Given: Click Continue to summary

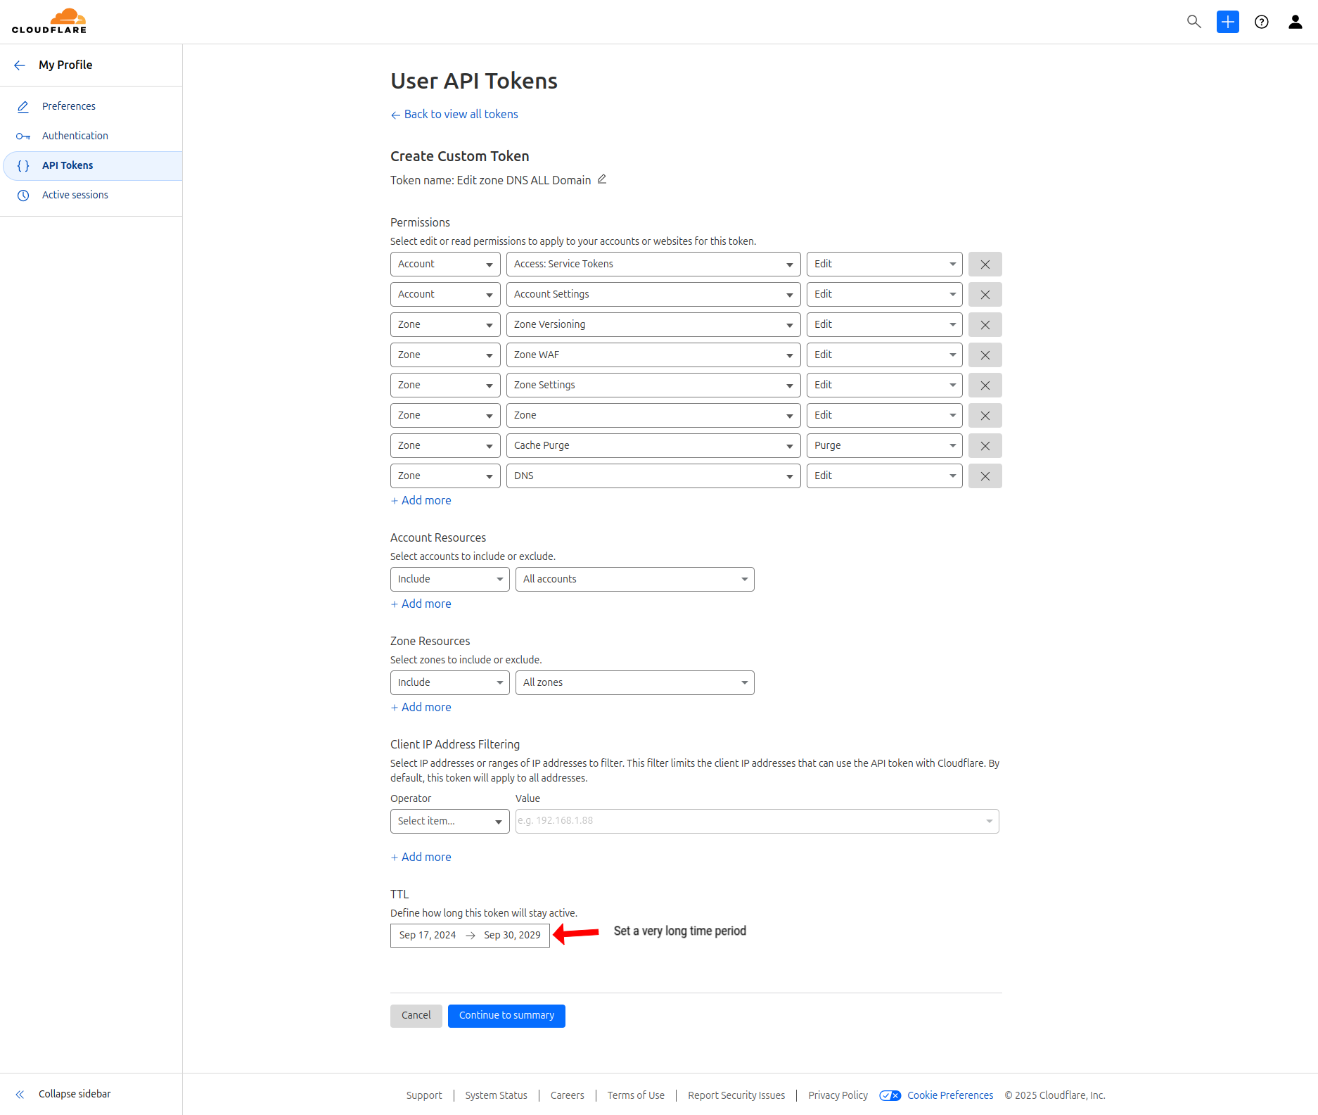Looking at the screenshot, I should (506, 1015).
